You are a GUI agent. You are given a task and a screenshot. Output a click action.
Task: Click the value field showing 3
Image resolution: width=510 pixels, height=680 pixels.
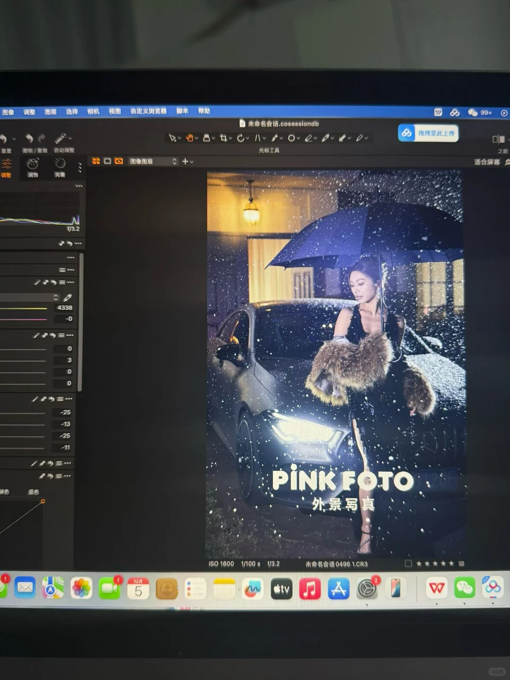pos(64,360)
